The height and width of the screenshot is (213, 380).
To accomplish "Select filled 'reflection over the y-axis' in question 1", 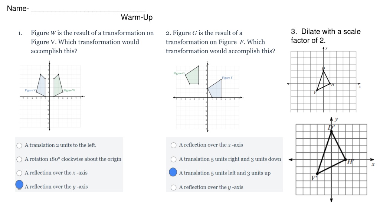I will click(19, 185).
